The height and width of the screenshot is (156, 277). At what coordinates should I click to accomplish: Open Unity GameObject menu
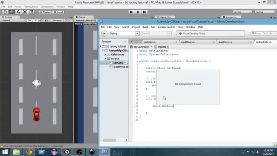(x=31, y=7)
